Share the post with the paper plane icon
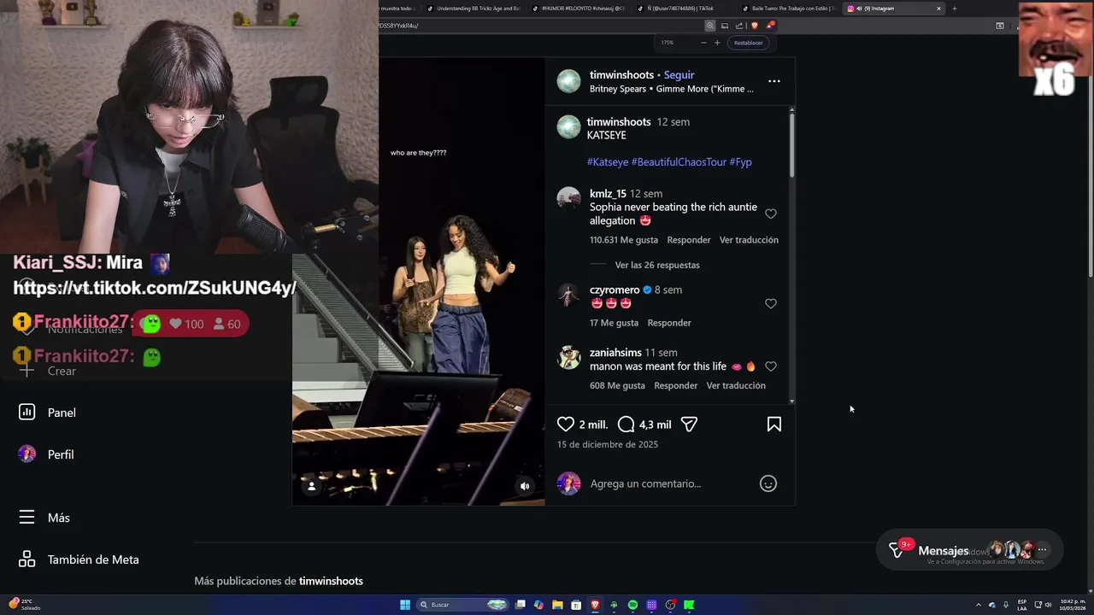 tap(689, 425)
